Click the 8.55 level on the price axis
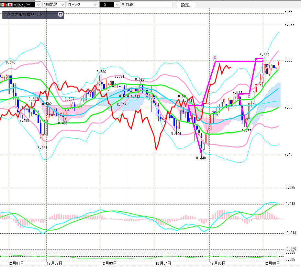This screenshot has width=301, height=267. pos(288,60)
